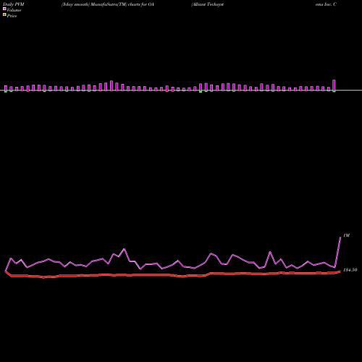Image resolution: width=362 pixels, height=362 pixels.
Task: Click the Price legend color swatch
Action: [x=4, y=15]
